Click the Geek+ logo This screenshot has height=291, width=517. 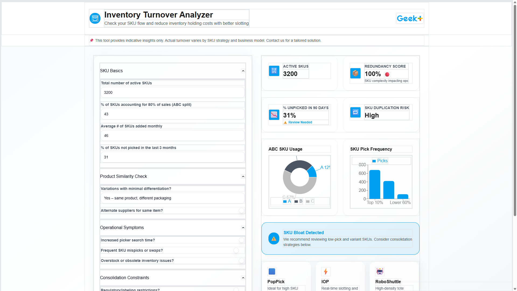(x=410, y=18)
